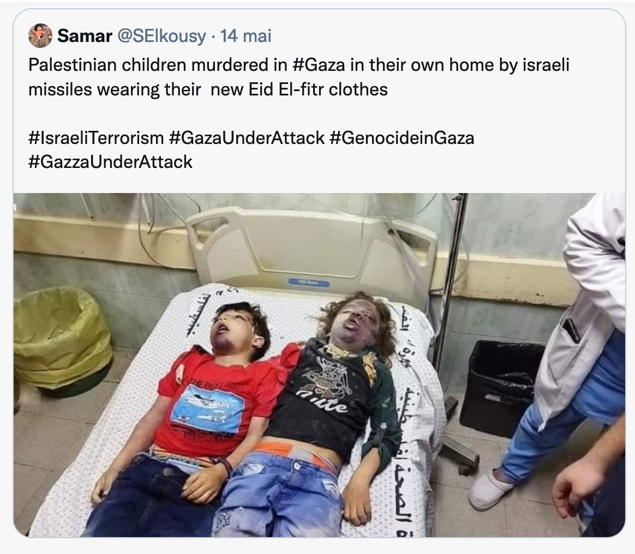The image size is (635, 554).
Task: Open the tweet via the 14 mai timestamp
Action: 246,36
